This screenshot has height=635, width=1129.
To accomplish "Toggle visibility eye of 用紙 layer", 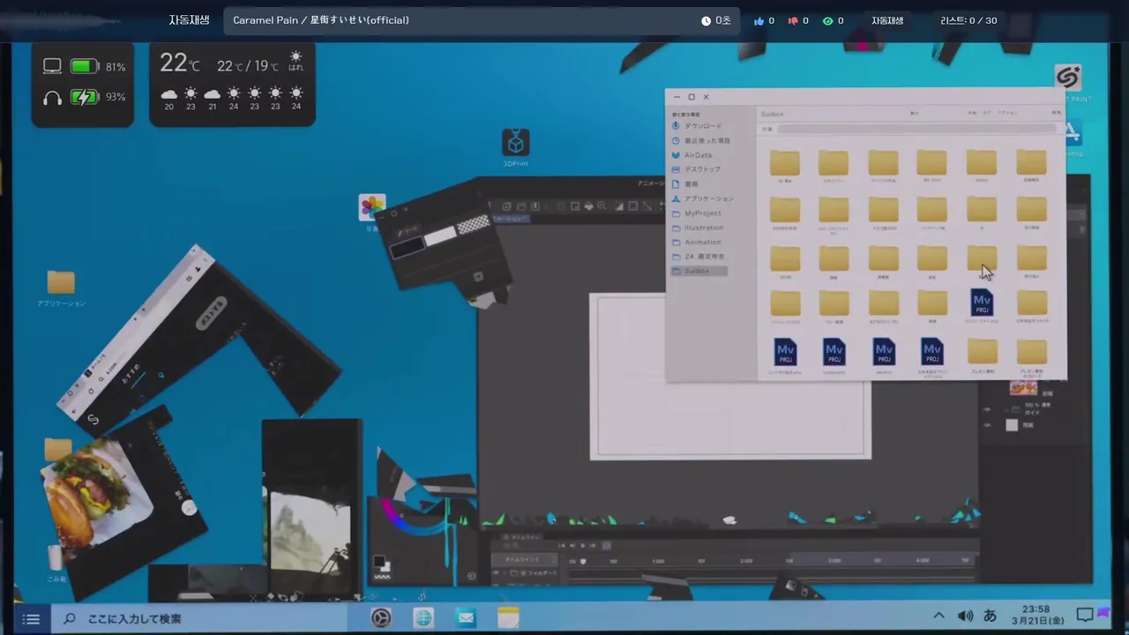I will point(988,425).
